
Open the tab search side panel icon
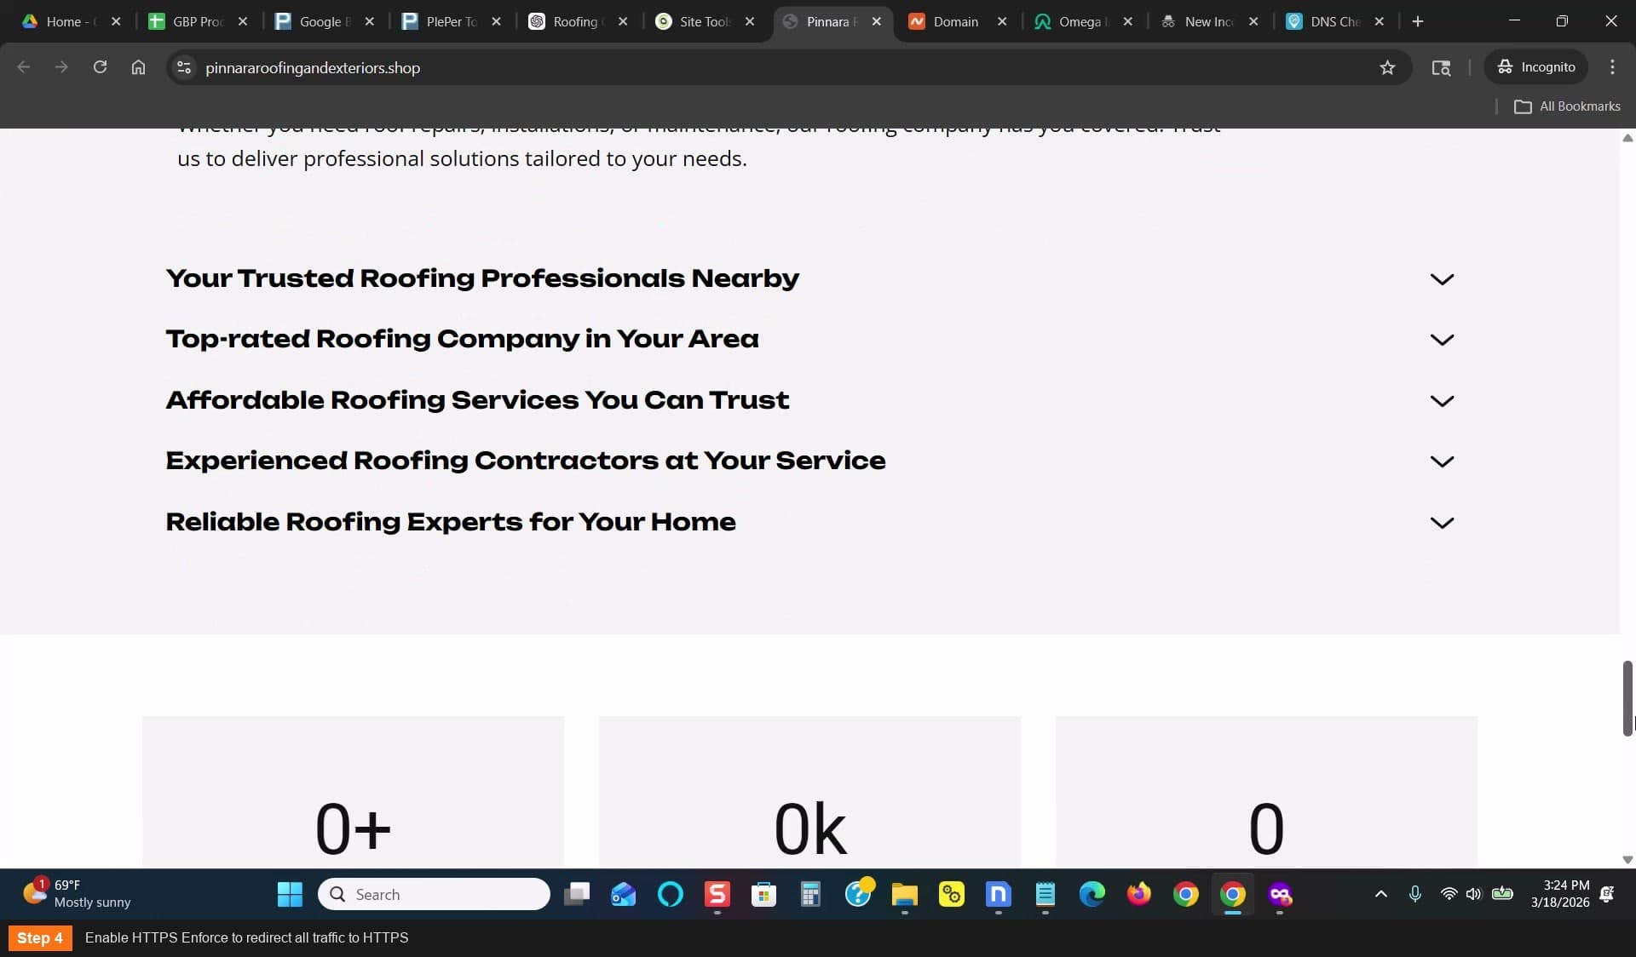point(1441,67)
